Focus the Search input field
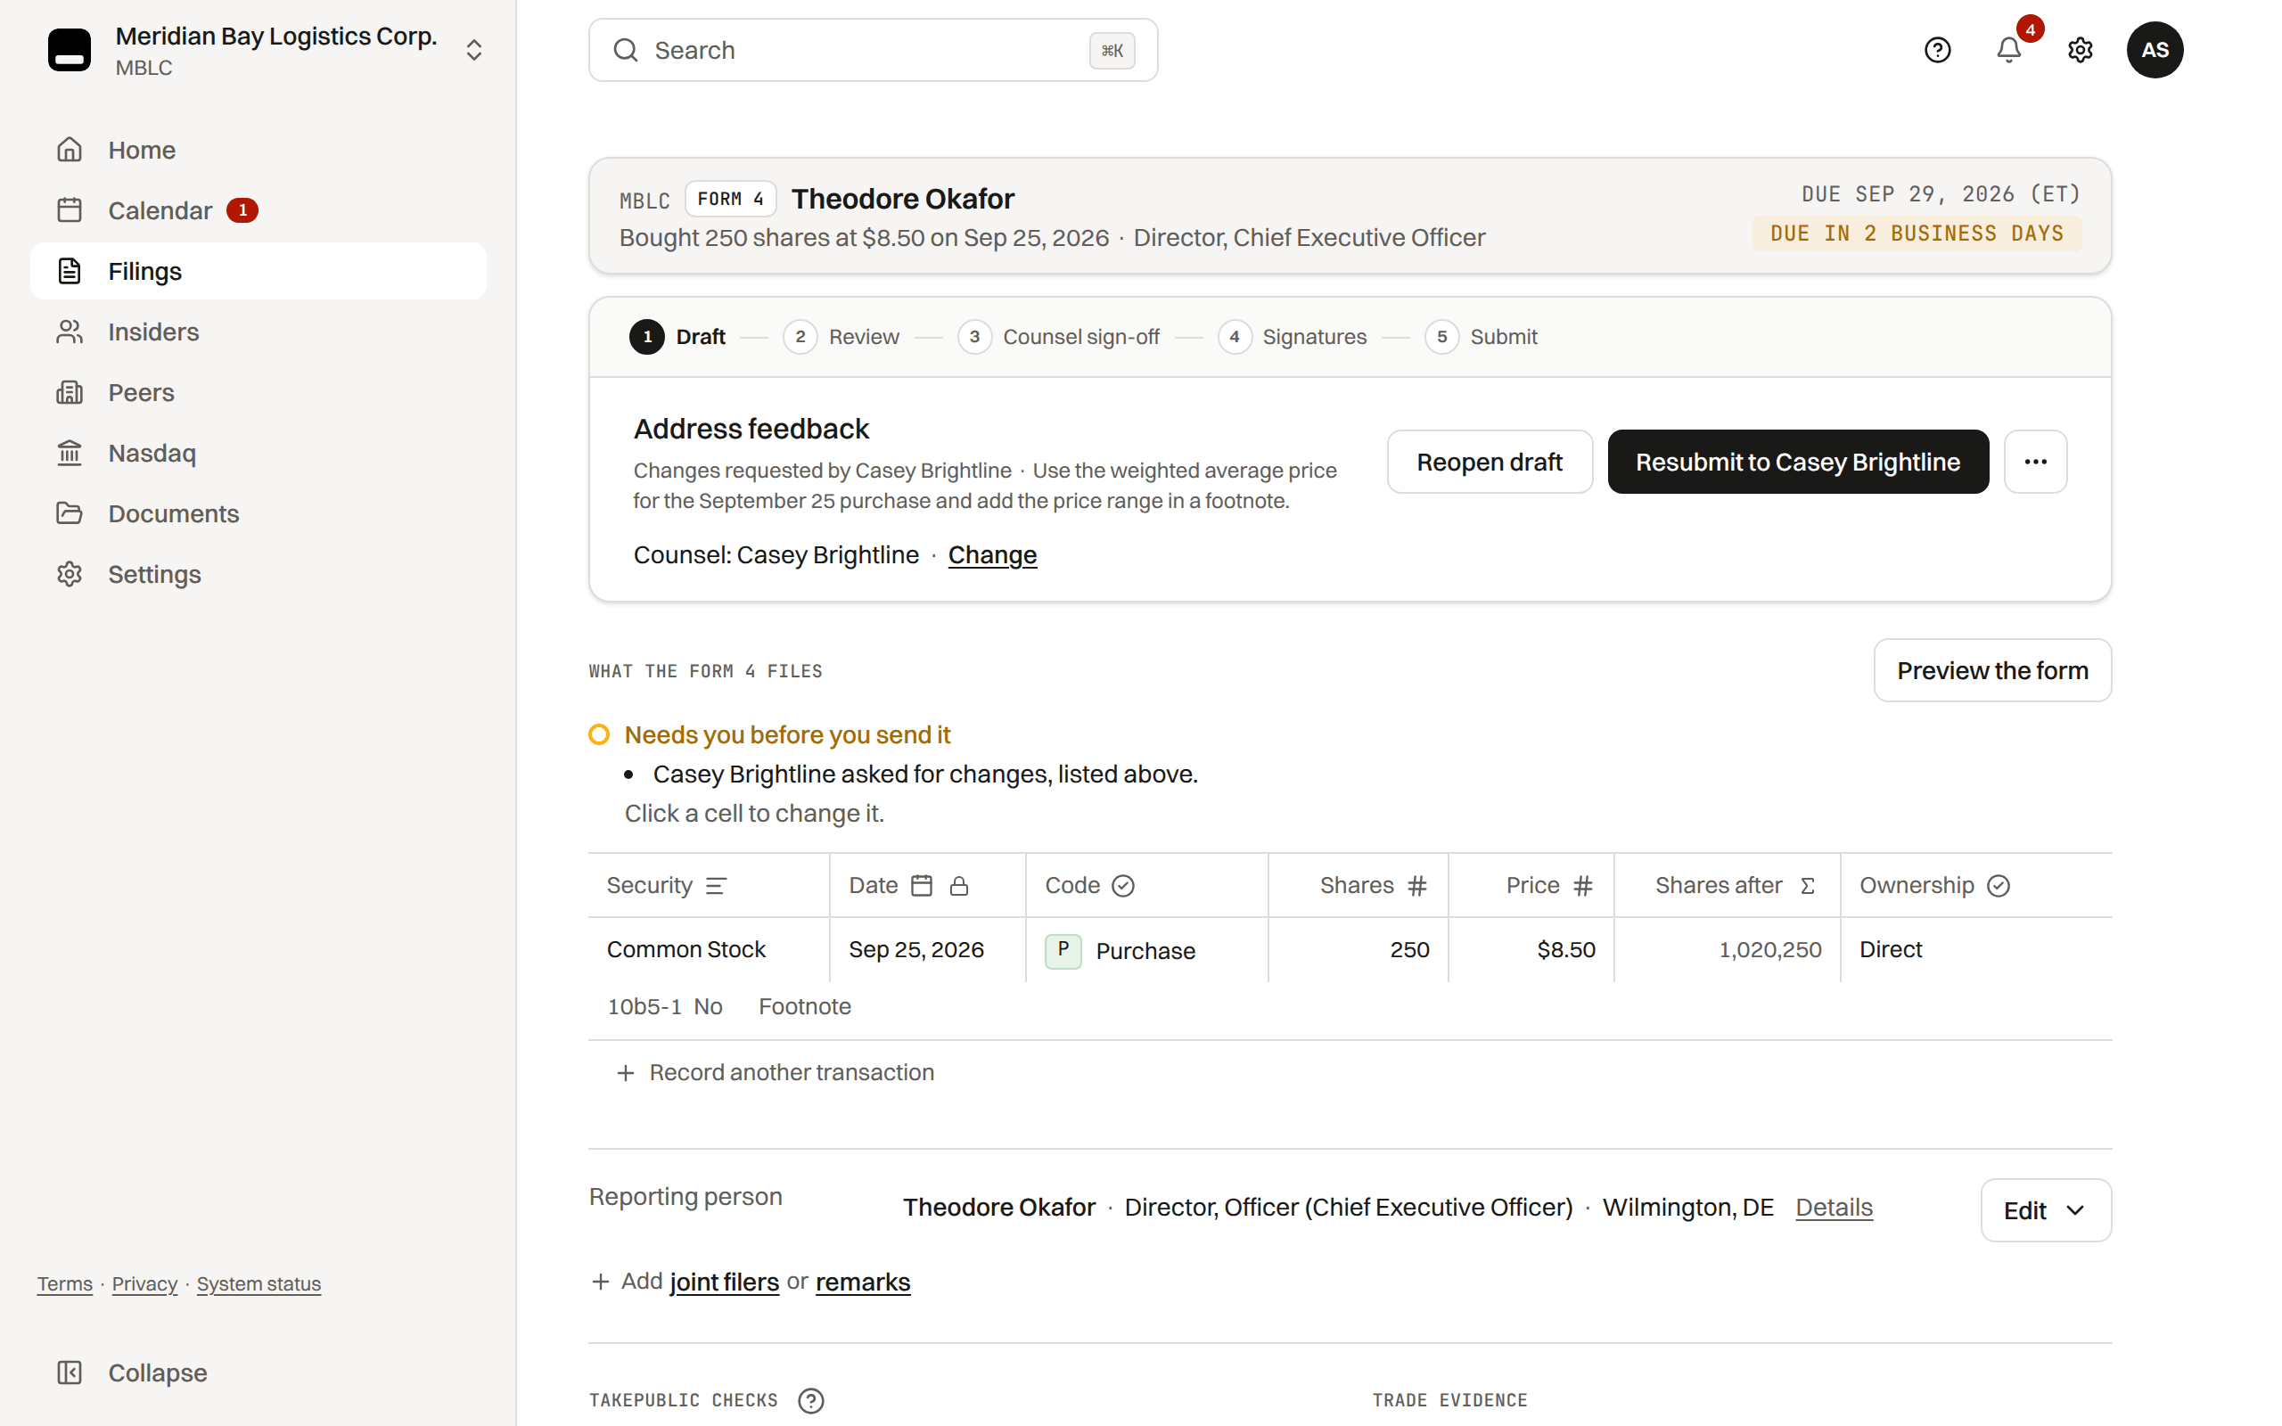 (873, 50)
